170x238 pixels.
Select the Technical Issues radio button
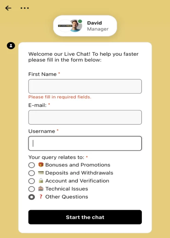point(32,189)
